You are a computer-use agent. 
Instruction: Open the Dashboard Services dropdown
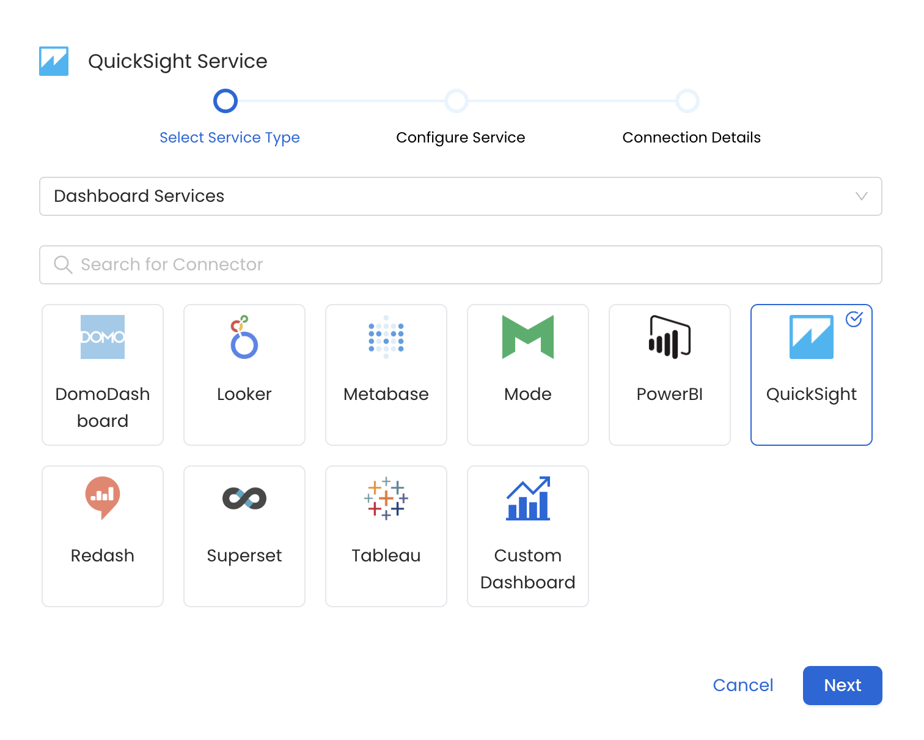pyautogui.click(x=452, y=196)
